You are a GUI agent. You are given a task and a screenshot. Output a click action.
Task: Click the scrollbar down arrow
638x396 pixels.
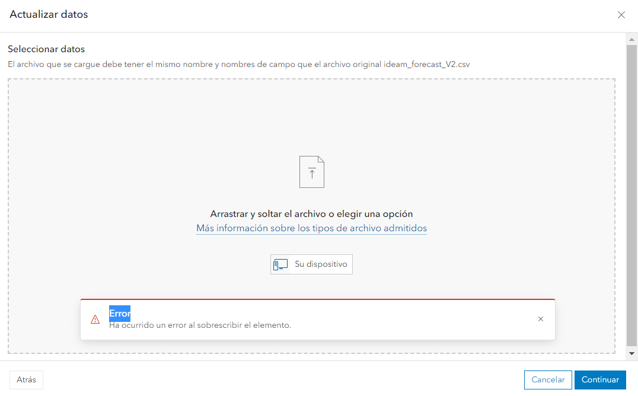tap(631, 354)
